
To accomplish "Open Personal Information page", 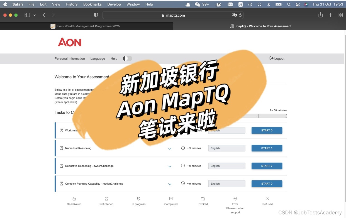I will 70,58.
